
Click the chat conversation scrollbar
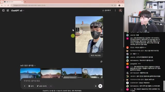[x=124, y=31]
